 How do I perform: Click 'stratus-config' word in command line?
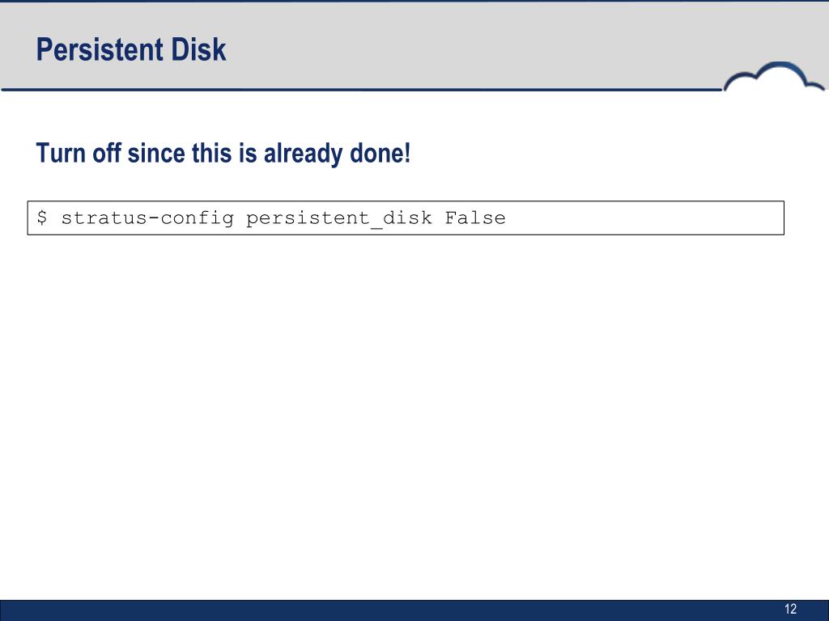pos(147,218)
